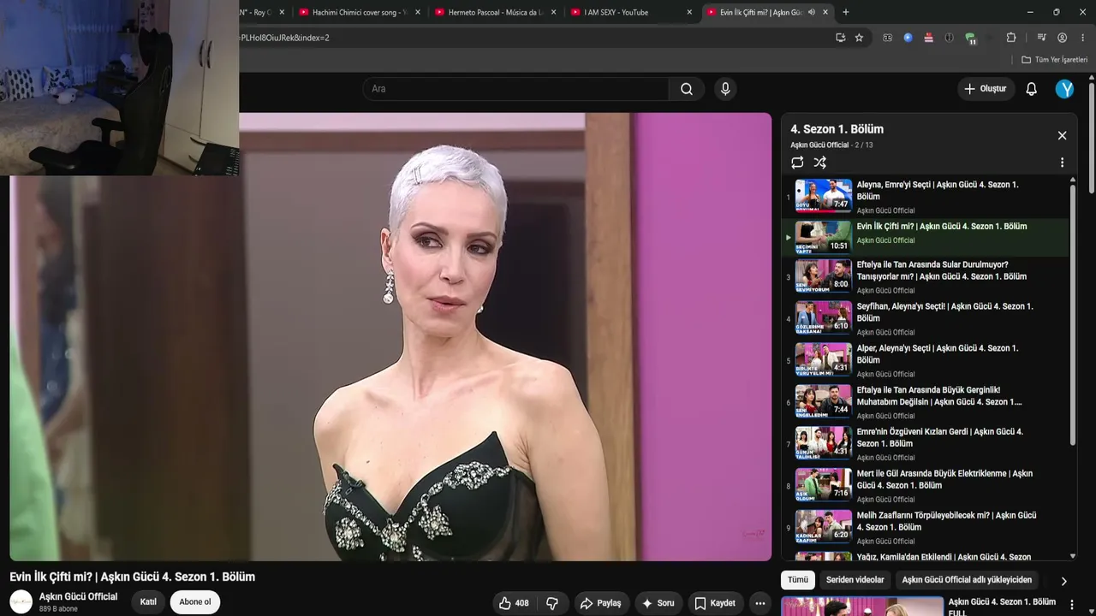Select the Tümü filter chip

click(x=798, y=580)
